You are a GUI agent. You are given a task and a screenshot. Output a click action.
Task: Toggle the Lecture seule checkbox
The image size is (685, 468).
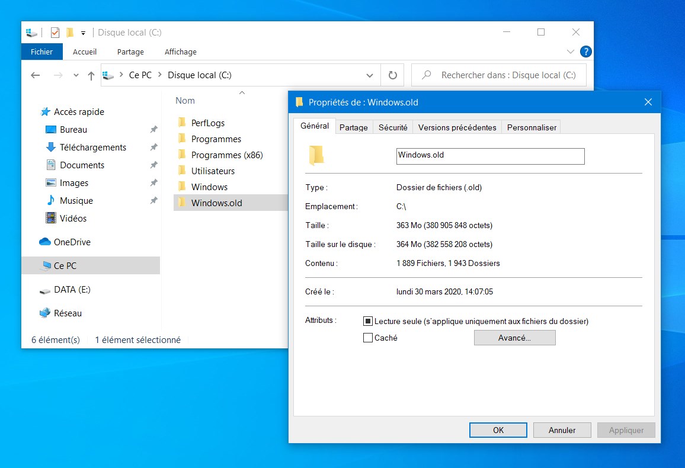coord(368,321)
